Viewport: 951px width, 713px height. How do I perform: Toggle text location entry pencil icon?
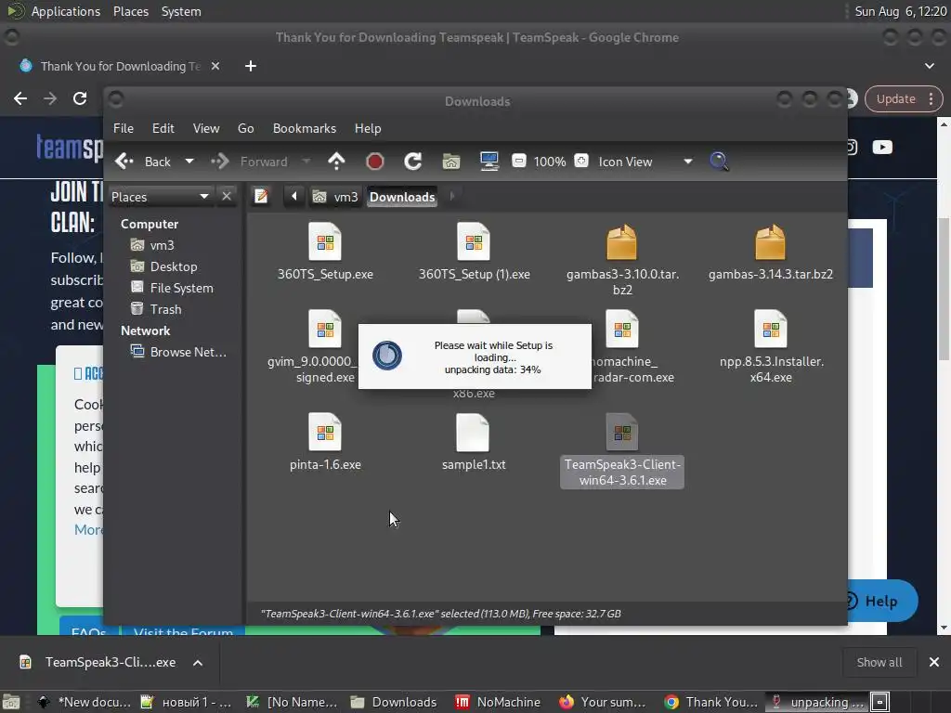[x=261, y=197]
